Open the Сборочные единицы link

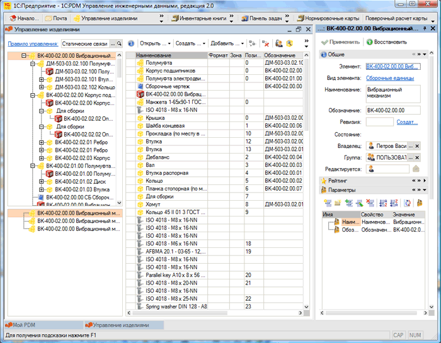point(390,78)
